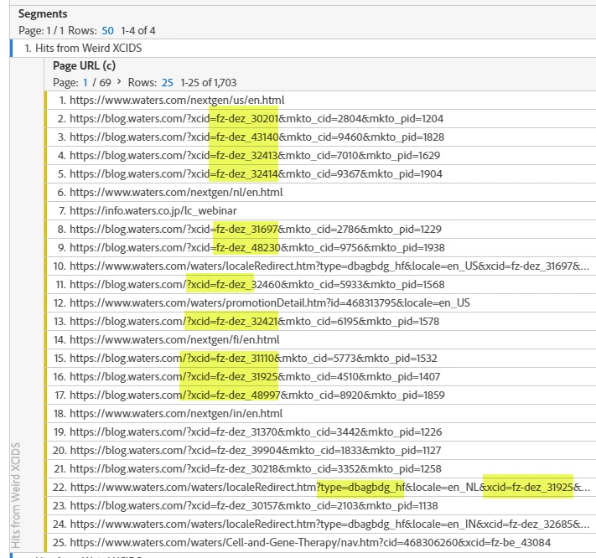Select row 12 promotionDetail.htm URL
This screenshot has width=596, height=558.
tap(270, 302)
